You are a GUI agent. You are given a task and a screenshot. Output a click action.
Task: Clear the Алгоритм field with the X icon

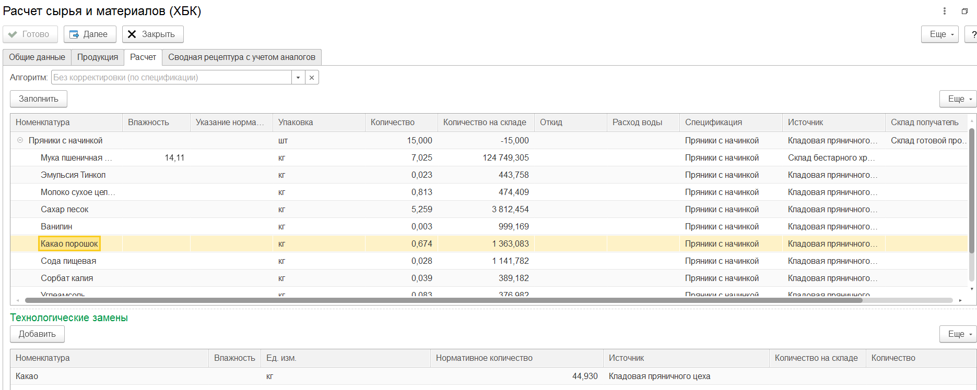coord(312,78)
